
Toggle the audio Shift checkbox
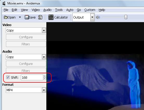[x=8, y=77]
